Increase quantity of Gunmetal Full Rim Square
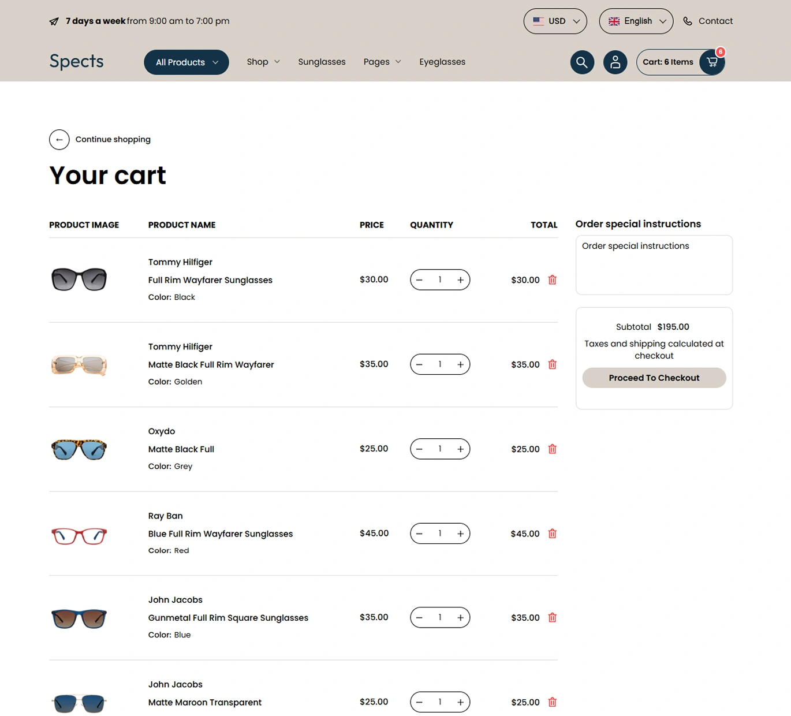The image size is (791, 716). coord(460,618)
